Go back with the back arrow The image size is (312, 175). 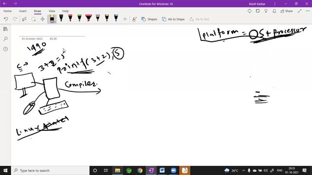5,3
